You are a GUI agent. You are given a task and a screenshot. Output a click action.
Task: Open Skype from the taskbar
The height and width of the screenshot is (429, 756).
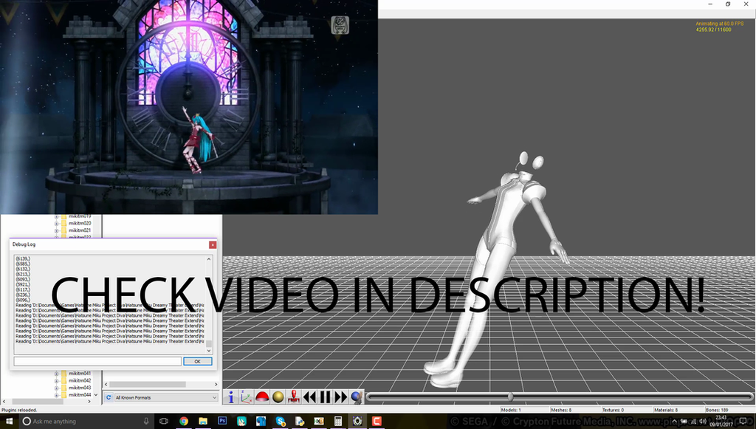point(280,421)
